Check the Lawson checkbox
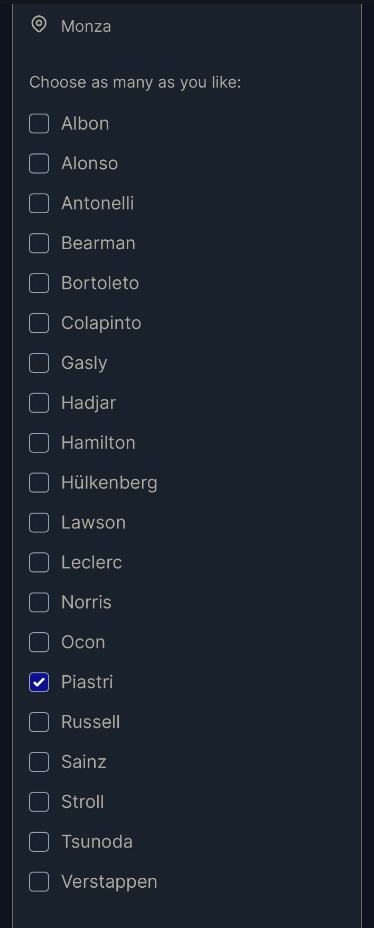Viewport: 374px width, 928px height. (39, 523)
